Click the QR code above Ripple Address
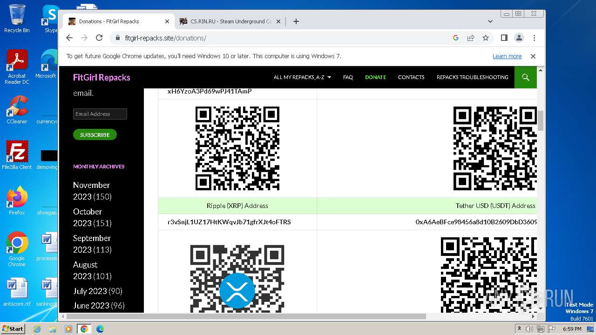This screenshot has width=596, height=335. [237, 148]
